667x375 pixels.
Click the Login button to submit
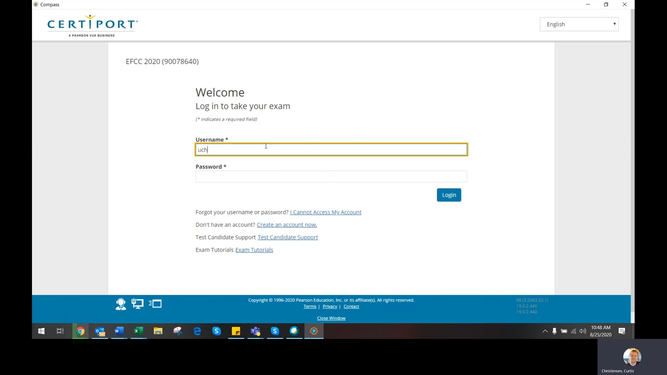point(449,194)
